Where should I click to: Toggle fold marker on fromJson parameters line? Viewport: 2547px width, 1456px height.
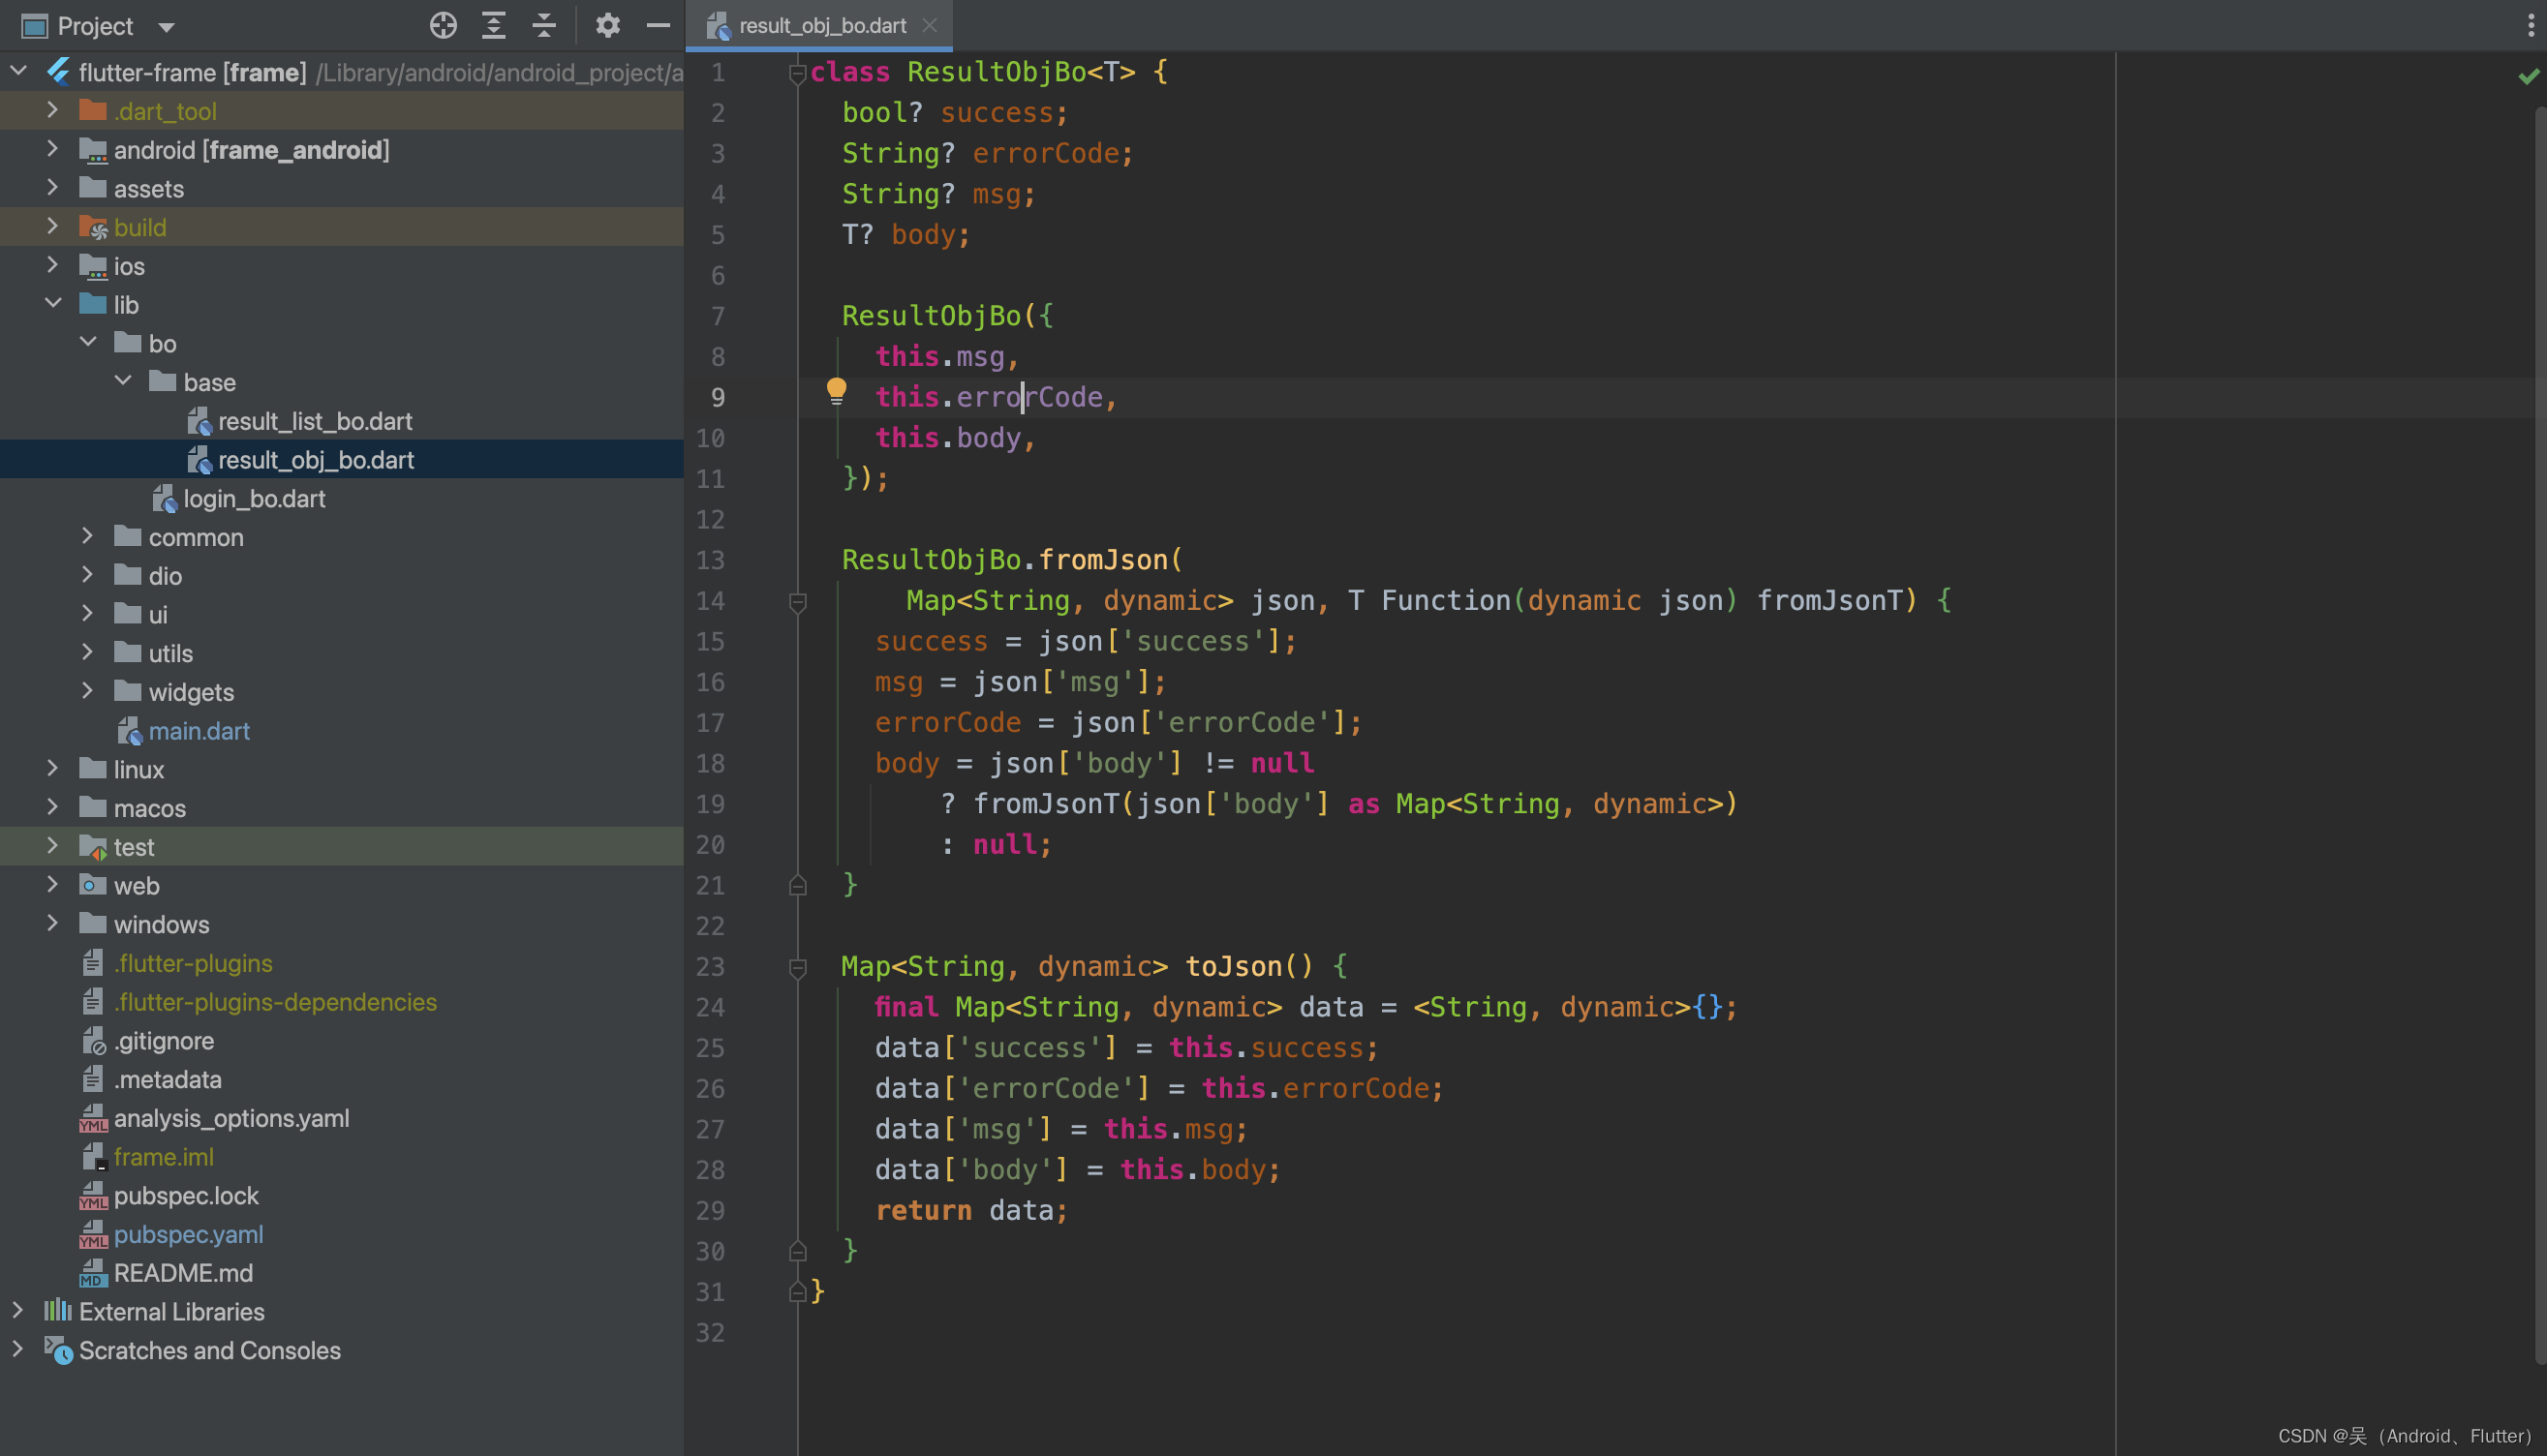pyautogui.click(x=797, y=601)
